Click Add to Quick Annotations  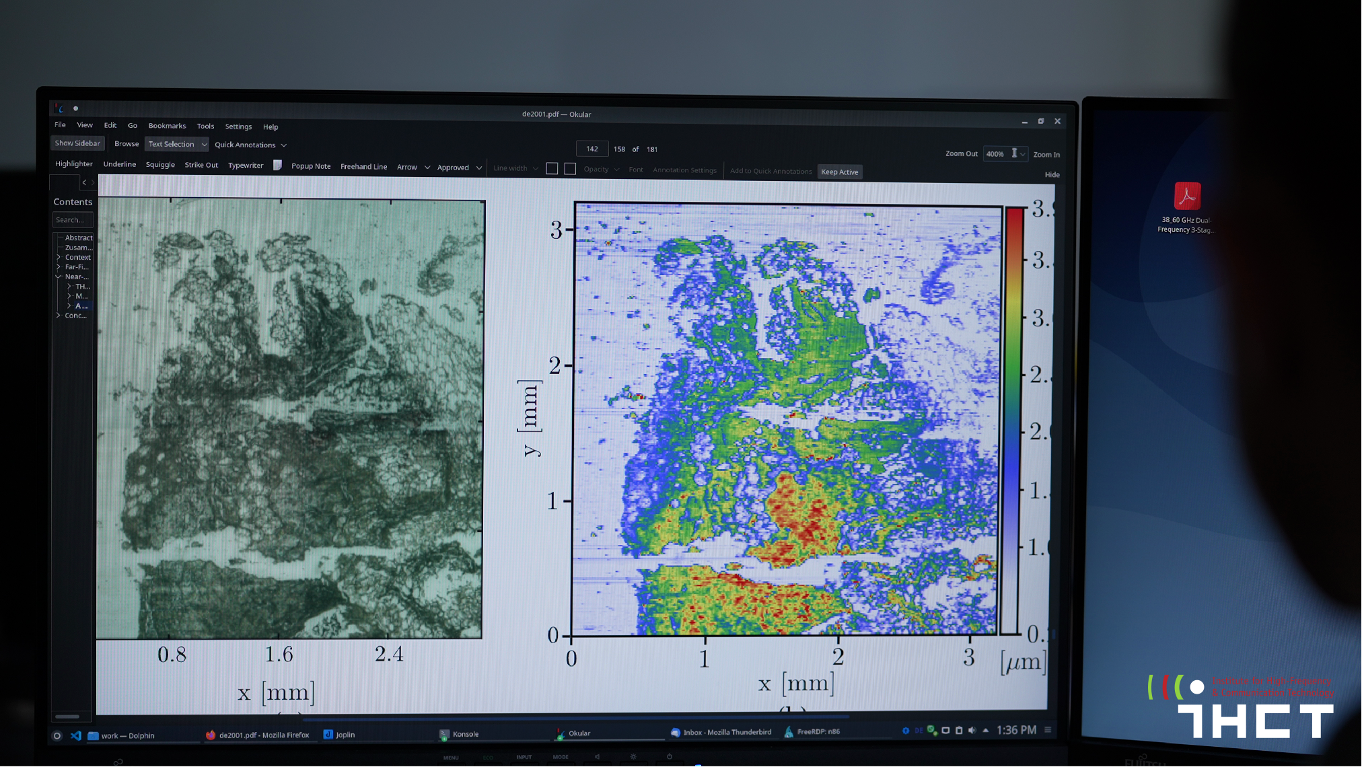click(x=771, y=172)
